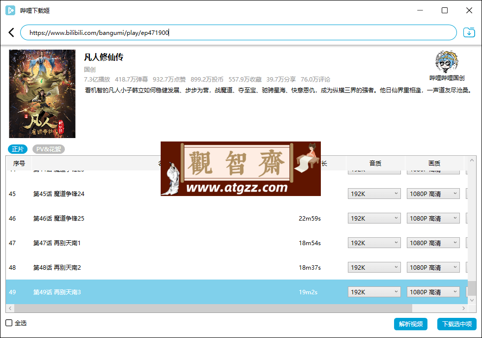
Task: Click the title 凡人修仙传
Action: click(x=104, y=57)
